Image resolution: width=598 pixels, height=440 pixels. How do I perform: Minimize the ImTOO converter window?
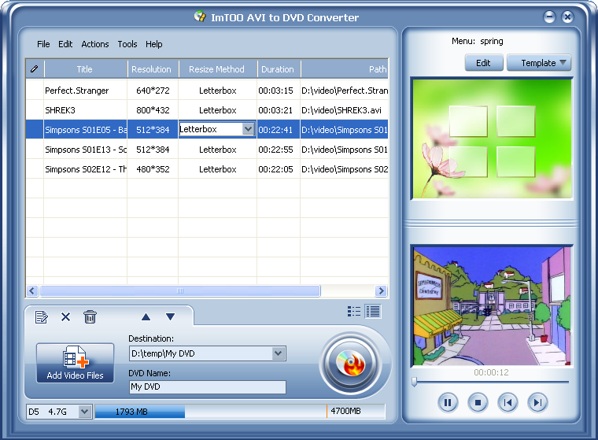pos(549,17)
